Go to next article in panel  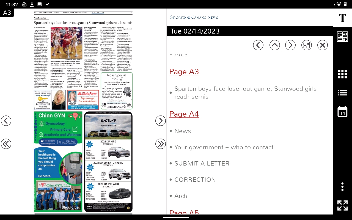[290, 45]
